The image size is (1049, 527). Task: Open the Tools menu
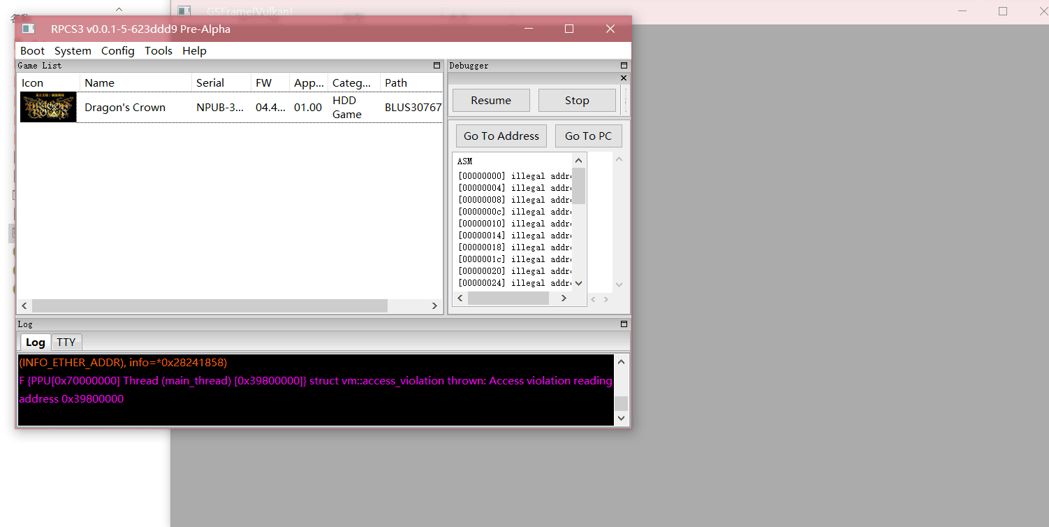(x=159, y=51)
